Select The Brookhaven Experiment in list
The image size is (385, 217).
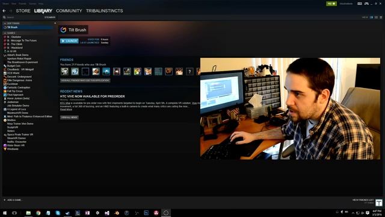point(22,62)
